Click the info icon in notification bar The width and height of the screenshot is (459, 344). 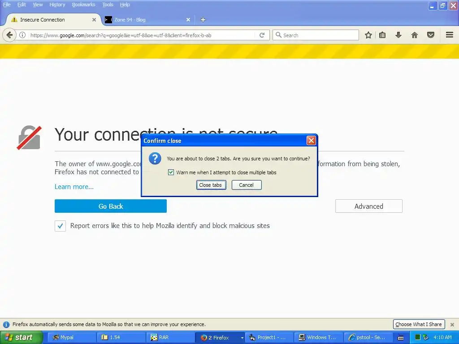click(6, 324)
